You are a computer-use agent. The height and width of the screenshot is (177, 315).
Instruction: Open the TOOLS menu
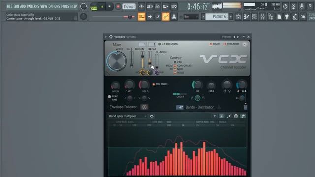coord(65,6)
